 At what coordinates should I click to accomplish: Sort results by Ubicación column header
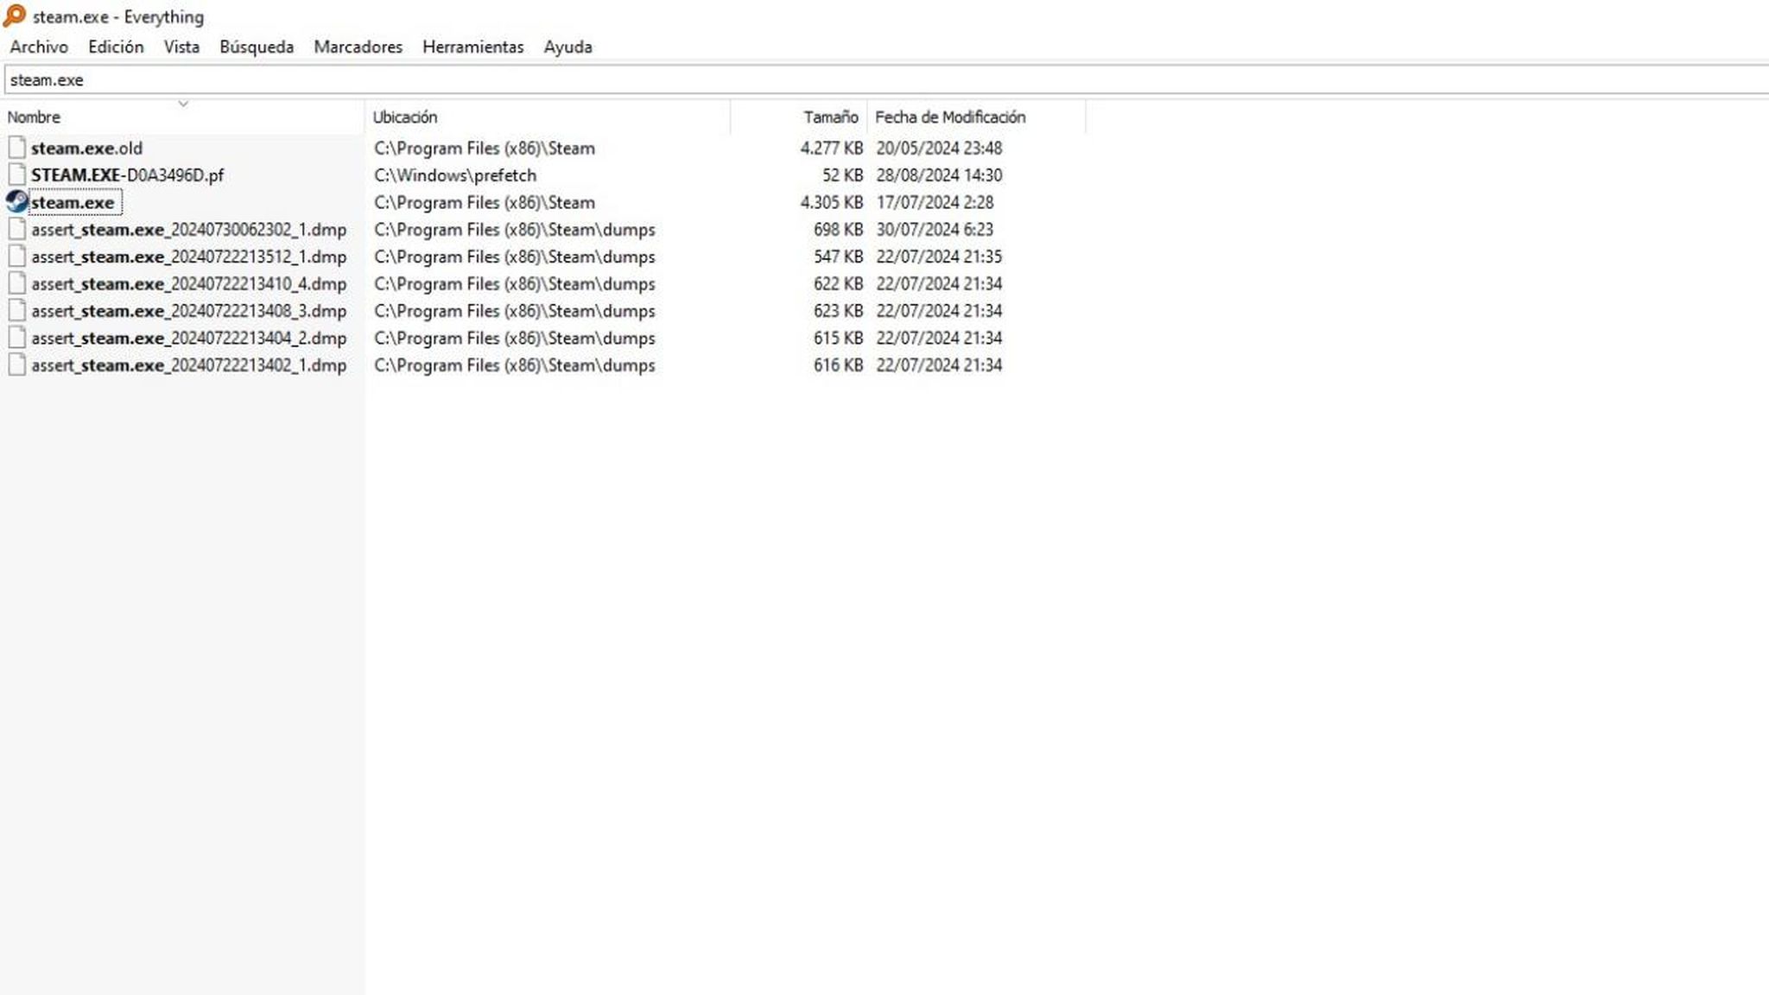[405, 117]
